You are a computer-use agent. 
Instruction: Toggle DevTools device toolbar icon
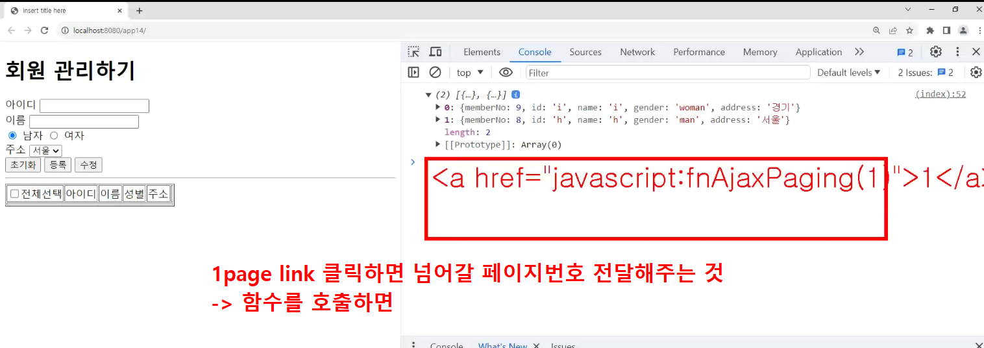coord(436,52)
